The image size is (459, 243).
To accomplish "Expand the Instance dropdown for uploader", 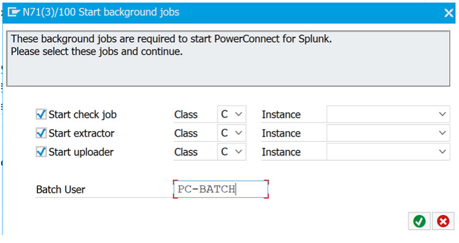I will (x=388, y=152).
